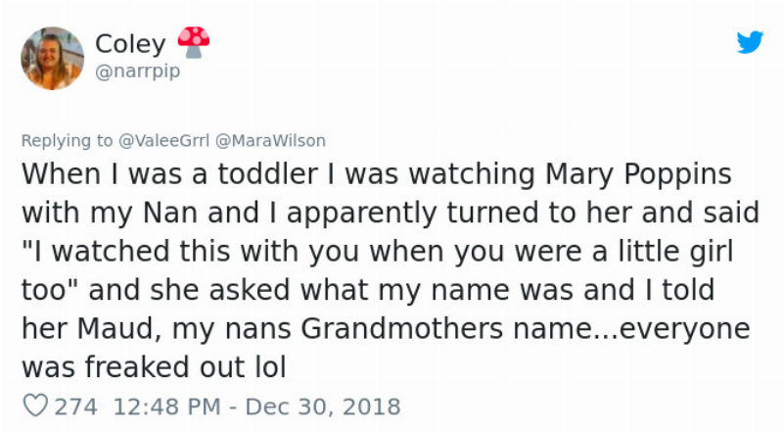The height and width of the screenshot is (431, 783).
Task: Click the display name "Coley"
Action: 130,44
